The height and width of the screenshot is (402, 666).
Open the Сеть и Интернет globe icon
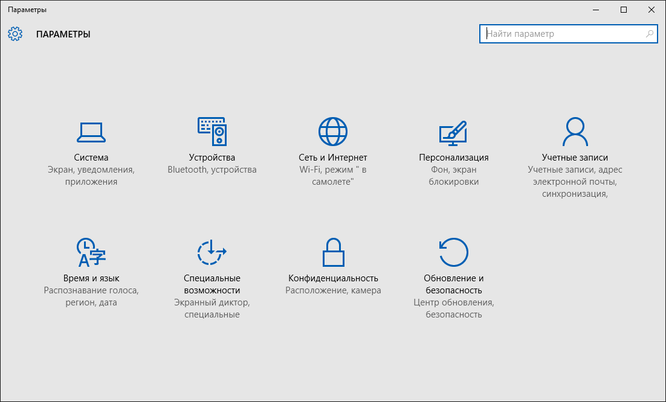coord(333,132)
